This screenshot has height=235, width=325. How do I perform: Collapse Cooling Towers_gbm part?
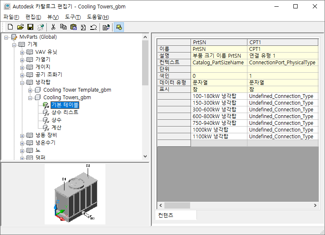coord(30,98)
